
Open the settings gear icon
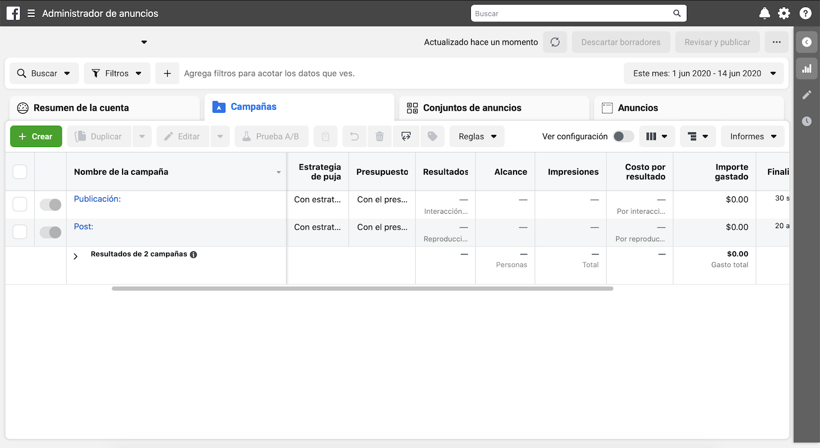pos(784,13)
